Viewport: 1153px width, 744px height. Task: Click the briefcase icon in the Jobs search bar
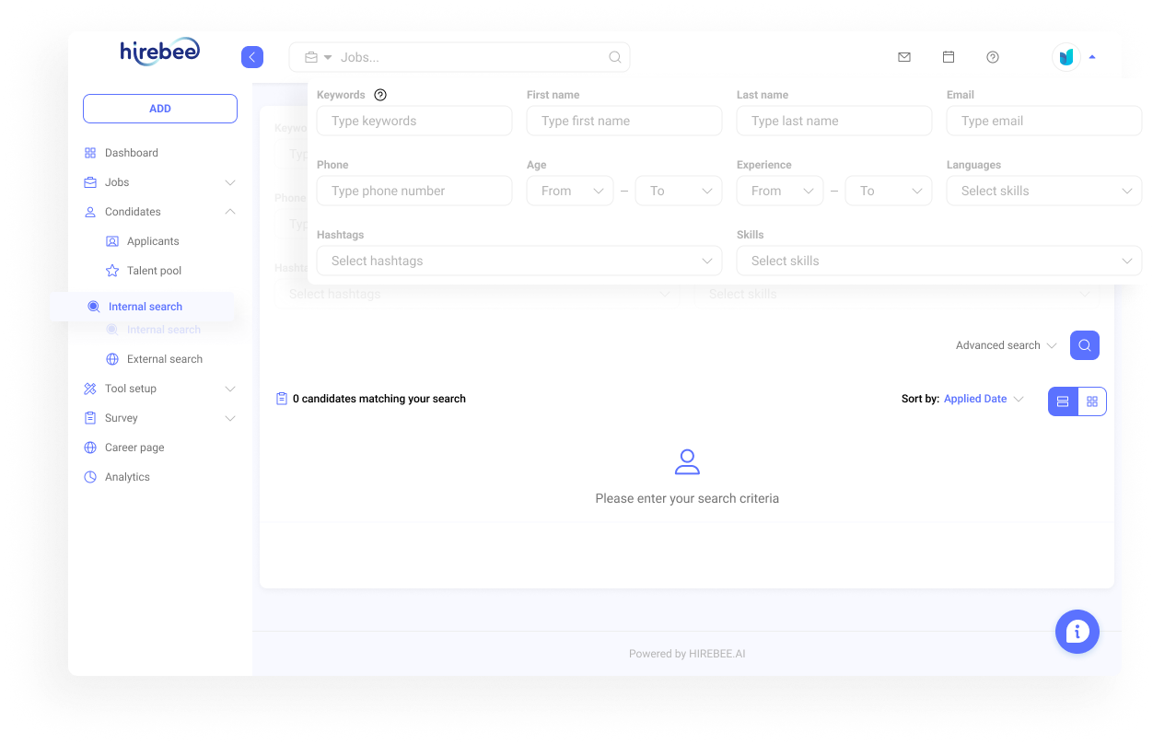point(310,56)
